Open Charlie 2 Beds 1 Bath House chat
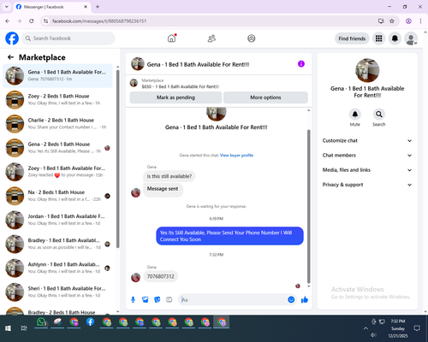This screenshot has width=428, height=342. click(57, 124)
